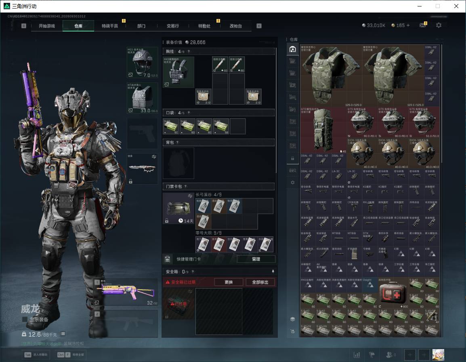The height and width of the screenshot is (362, 466).
Task: Open the mail inbox icon
Action: pos(423,25)
